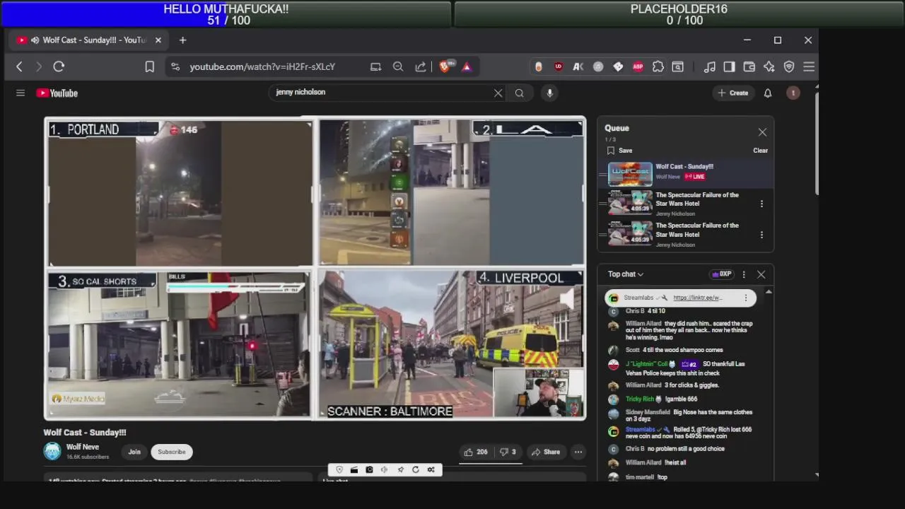Screen dimensions: 905x509
Task: Select the Wolf Cast - Sunday!!! browser tab
Action: (x=89, y=40)
